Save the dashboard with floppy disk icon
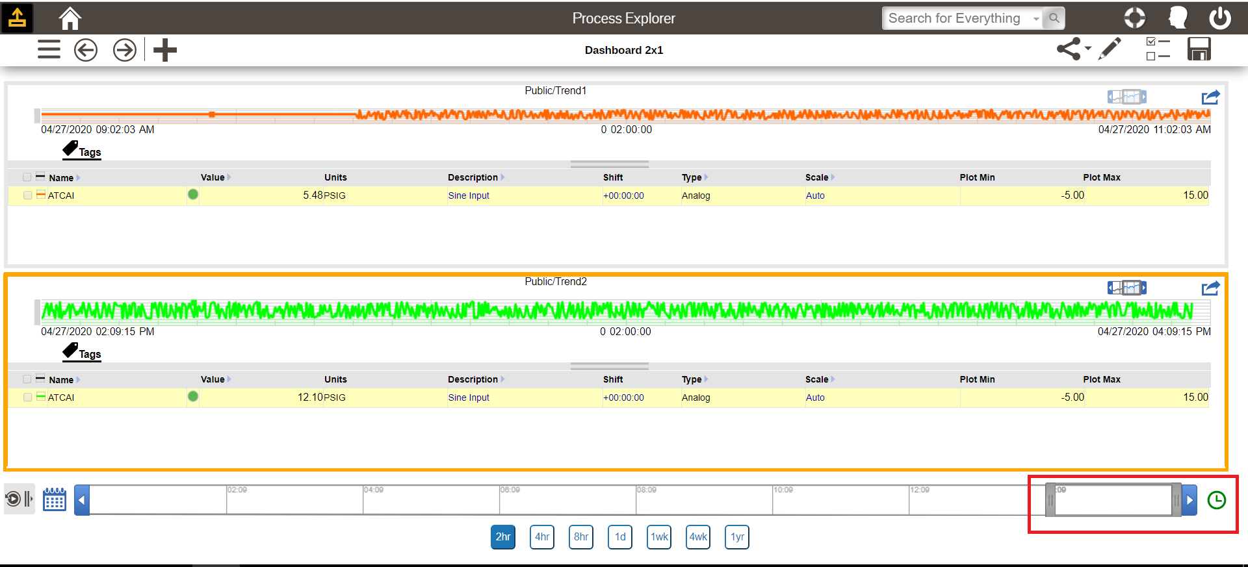Image resolution: width=1248 pixels, height=567 pixels. (1199, 49)
